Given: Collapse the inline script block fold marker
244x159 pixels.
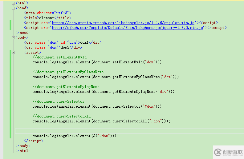Looking at the screenshot, I should (x=13, y=52).
